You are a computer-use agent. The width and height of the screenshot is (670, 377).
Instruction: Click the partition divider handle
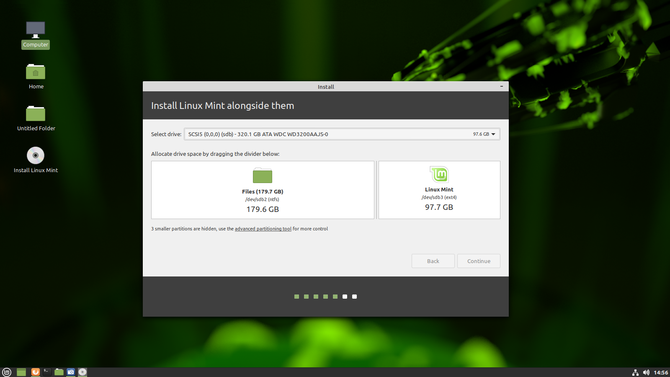pos(376,190)
